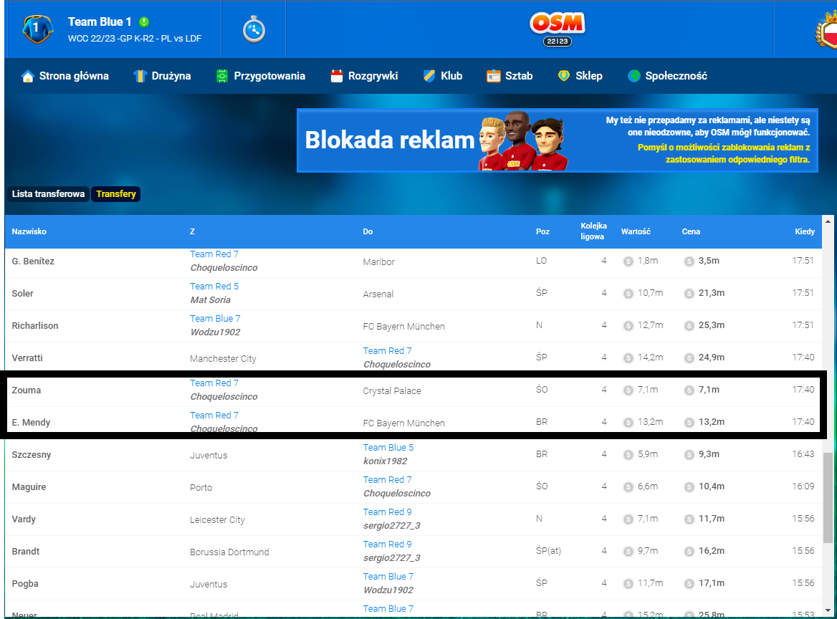Open Team Blue 5 link in Szczesny row

[x=388, y=447]
